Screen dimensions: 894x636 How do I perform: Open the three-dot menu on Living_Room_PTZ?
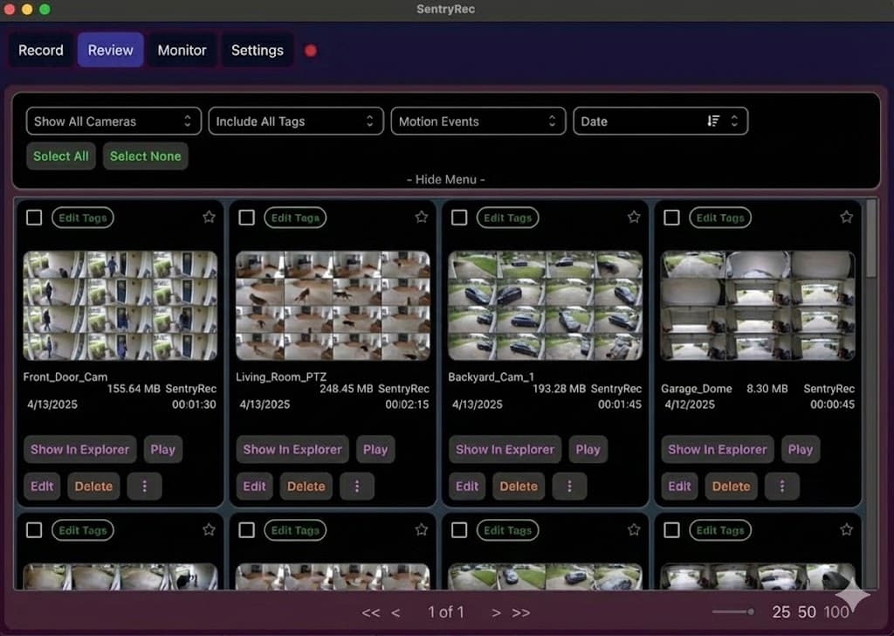click(357, 486)
